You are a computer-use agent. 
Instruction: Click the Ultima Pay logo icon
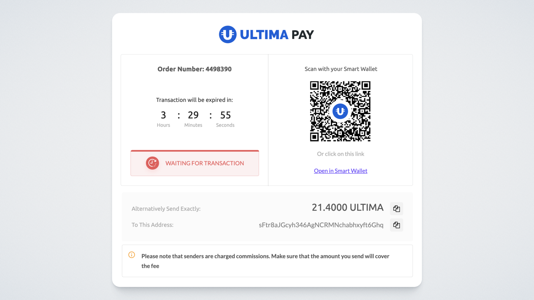(x=228, y=34)
